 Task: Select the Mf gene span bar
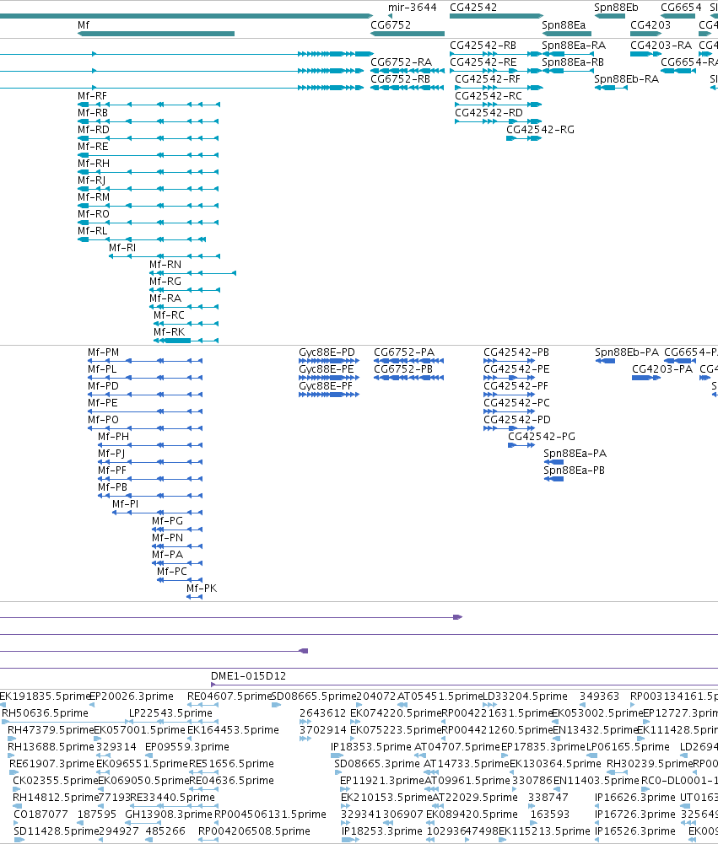[156, 34]
